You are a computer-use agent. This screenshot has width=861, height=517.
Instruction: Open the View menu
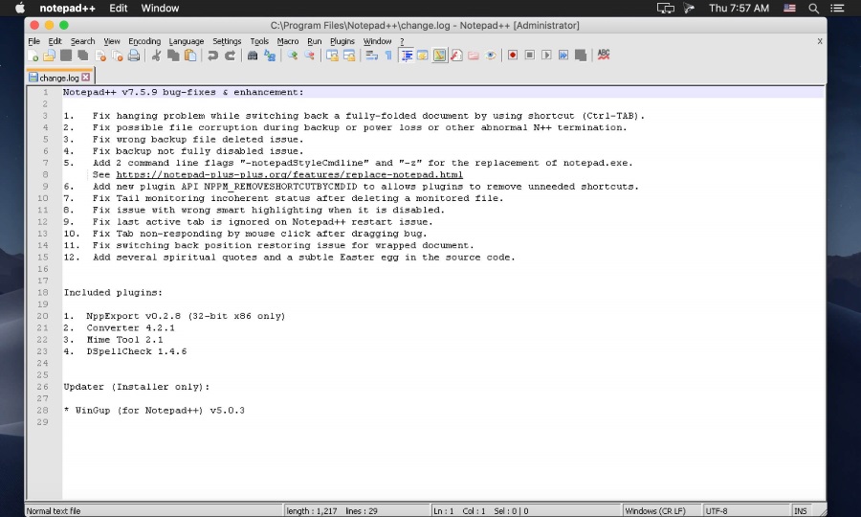click(112, 41)
